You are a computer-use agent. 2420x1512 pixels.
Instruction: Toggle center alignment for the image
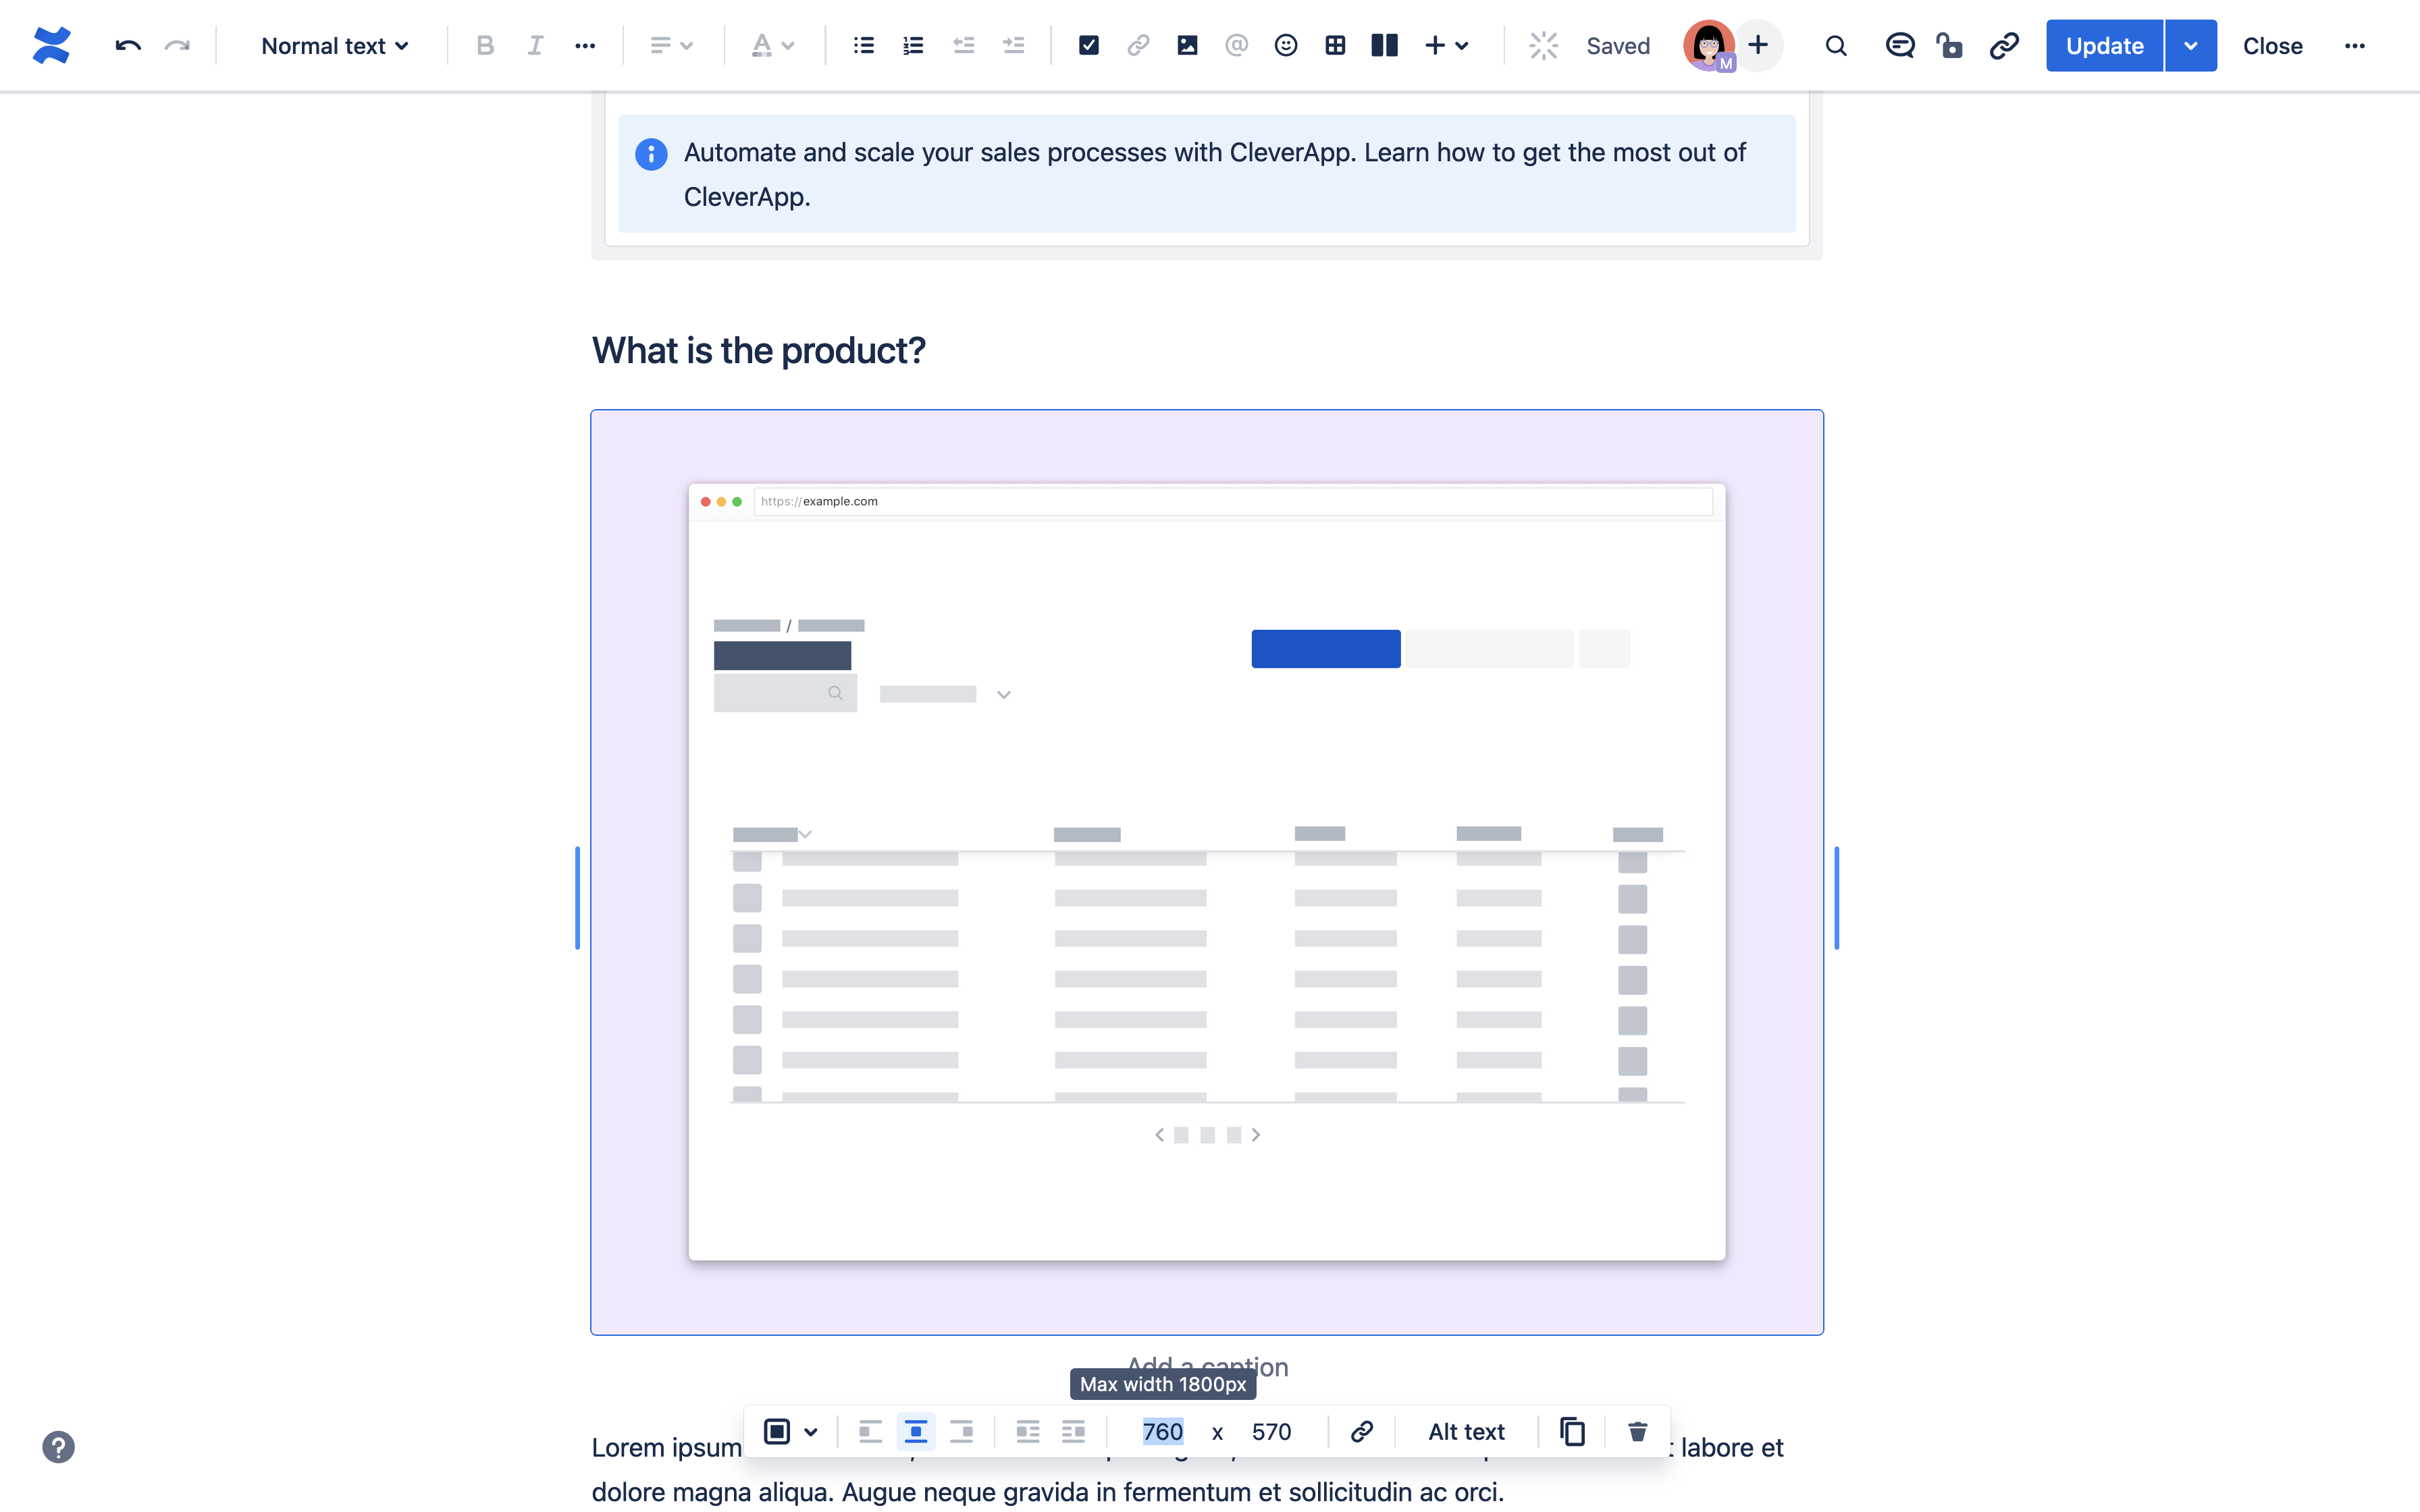(x=915, y=1431)
